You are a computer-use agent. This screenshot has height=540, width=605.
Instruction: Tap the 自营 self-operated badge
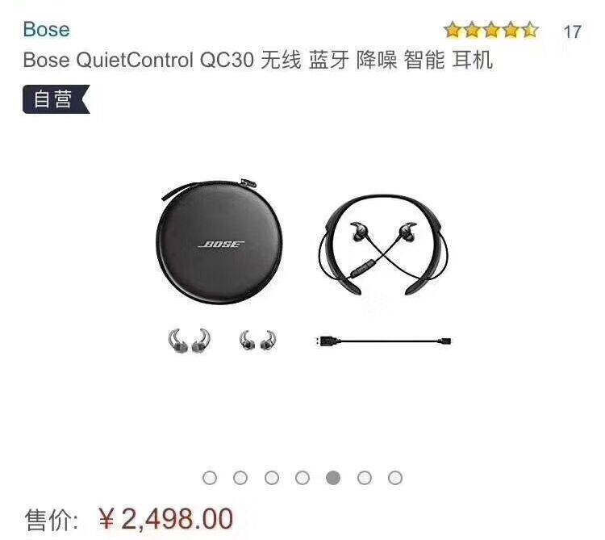click(56, 99)
